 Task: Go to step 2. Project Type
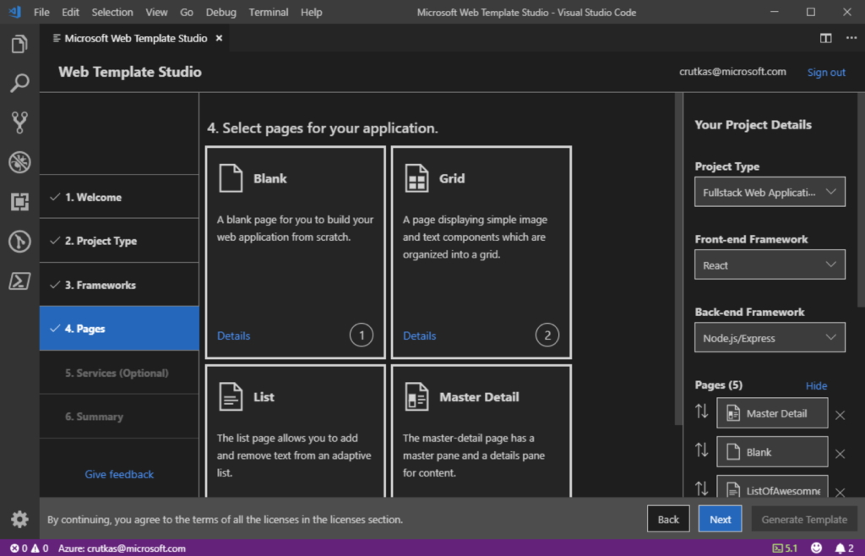(x=119, y=241)
